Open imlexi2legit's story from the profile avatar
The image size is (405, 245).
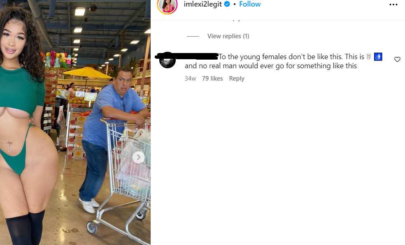click(168, 5)
